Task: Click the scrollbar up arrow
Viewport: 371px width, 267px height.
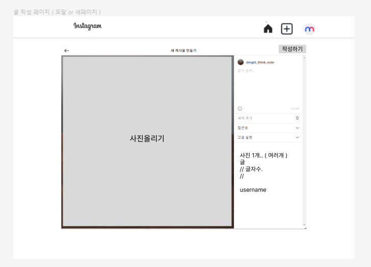Action: [x=304, y=58]
